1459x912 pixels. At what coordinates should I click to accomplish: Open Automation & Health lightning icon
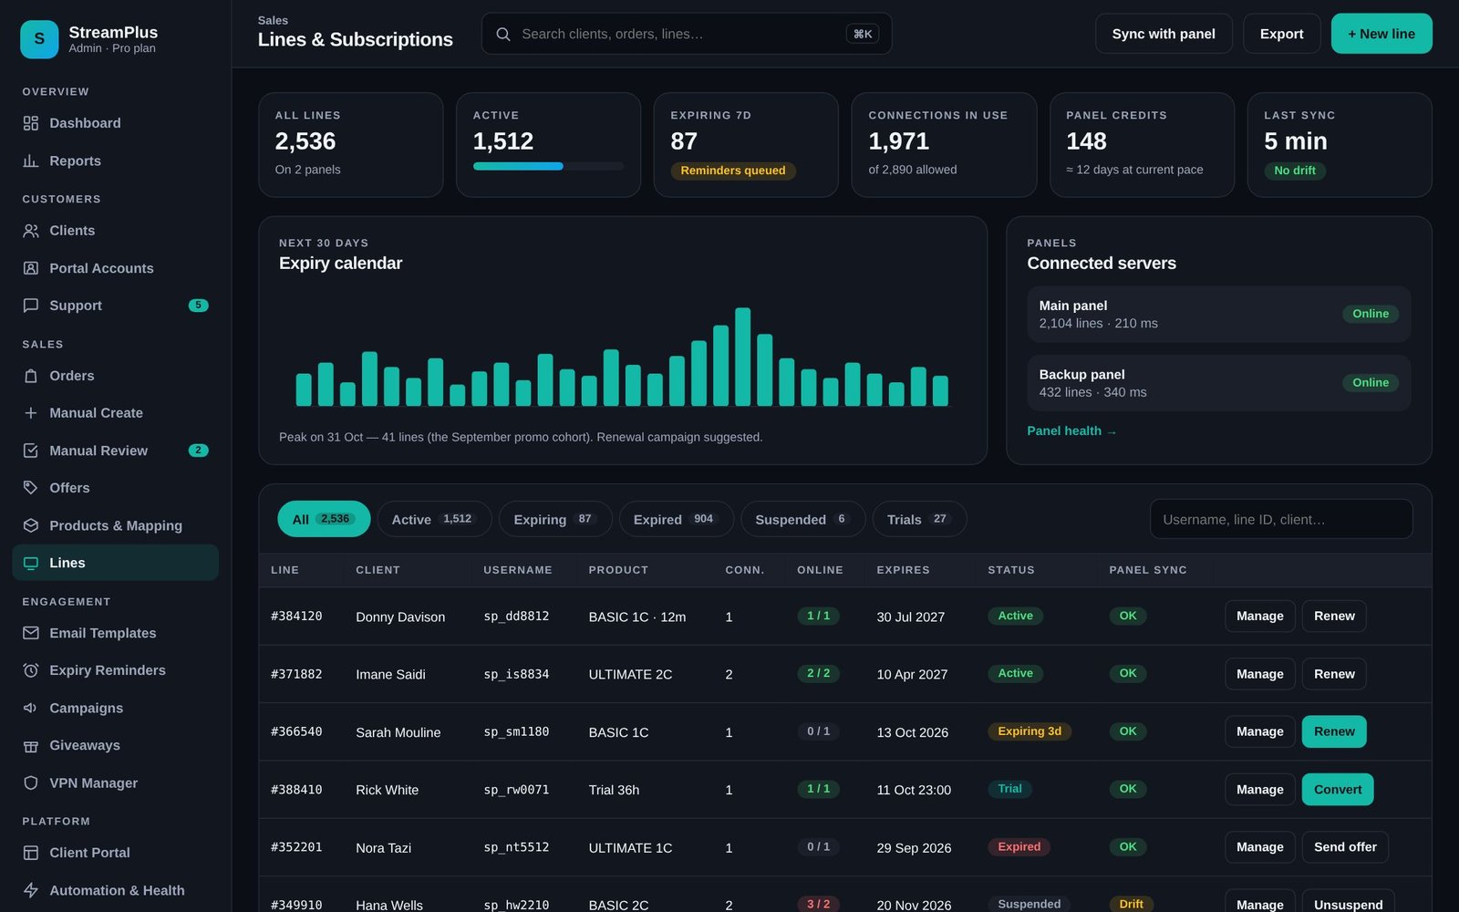point(31,890)
